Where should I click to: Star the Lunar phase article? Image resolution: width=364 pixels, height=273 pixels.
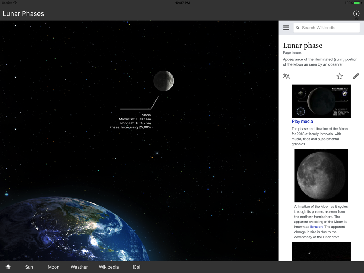[x=339, y=76]
